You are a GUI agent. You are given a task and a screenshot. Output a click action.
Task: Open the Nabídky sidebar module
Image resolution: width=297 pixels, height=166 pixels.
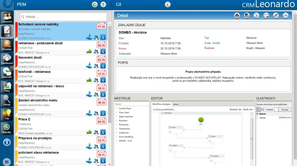(x=7, y=128)
